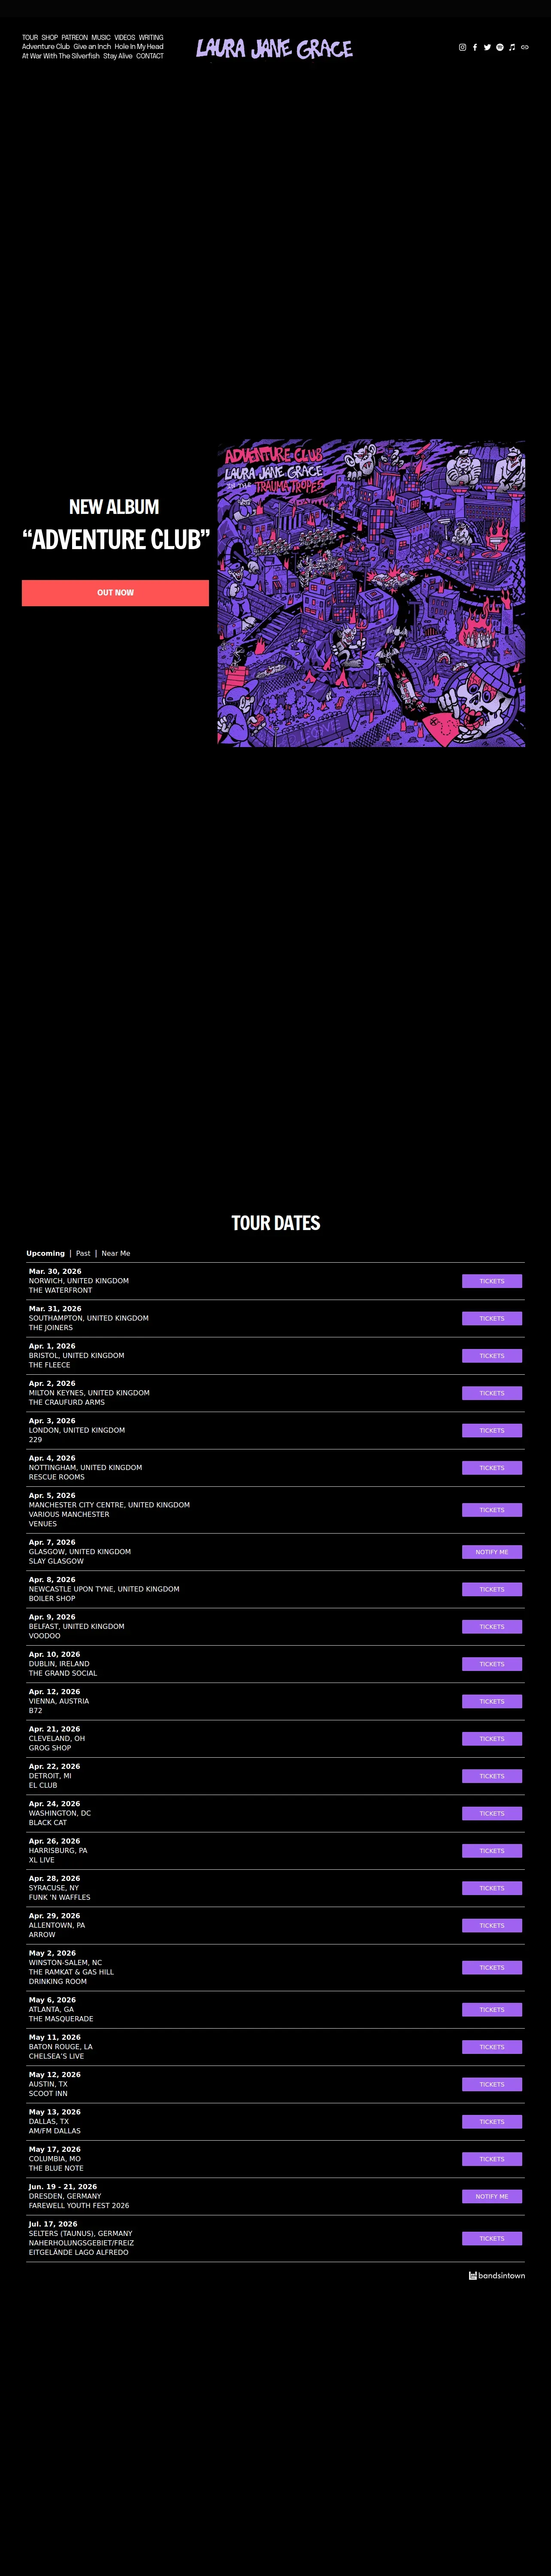The width and height of the screenshot is (551, 2576).
Task: Select the Near Me tab
Action: (116, 1253)
